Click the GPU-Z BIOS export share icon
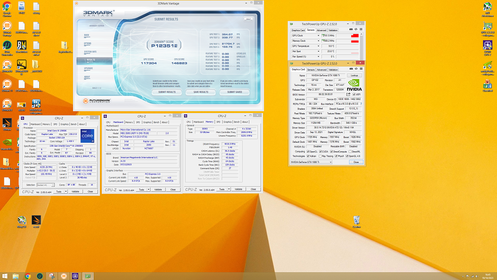The height and width of the screenshot is (280, 497). pyautogui.click(x=348, y=94)
